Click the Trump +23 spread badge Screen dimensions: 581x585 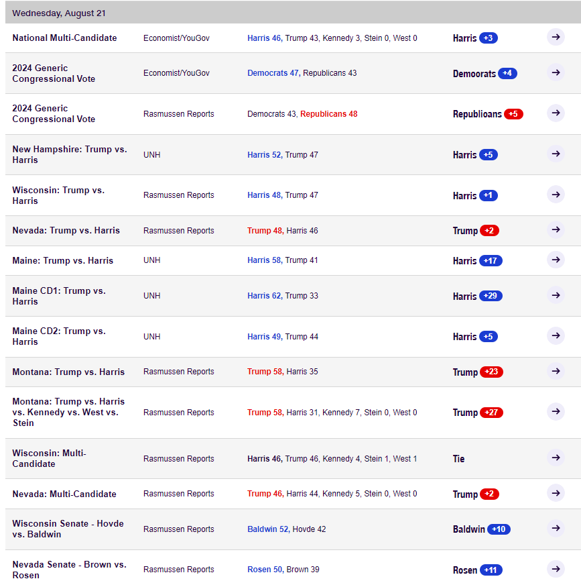click(x=492, y=372)
